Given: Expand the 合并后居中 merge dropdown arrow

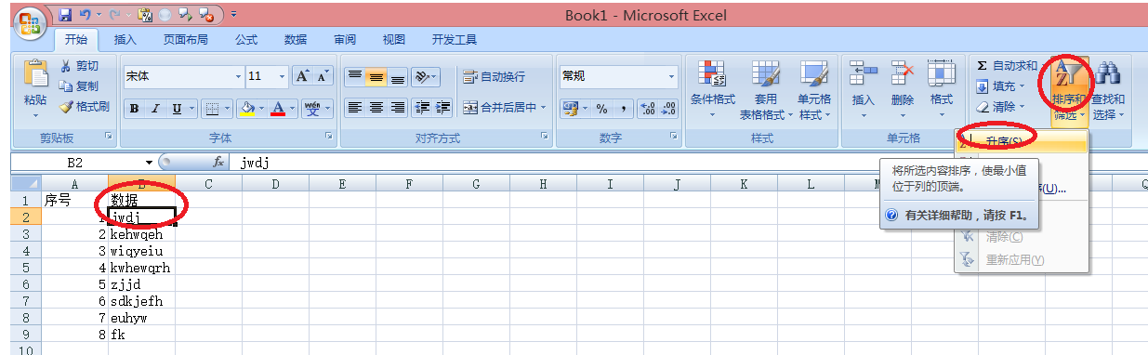Looking at the screenshot, I should [544, 107].
